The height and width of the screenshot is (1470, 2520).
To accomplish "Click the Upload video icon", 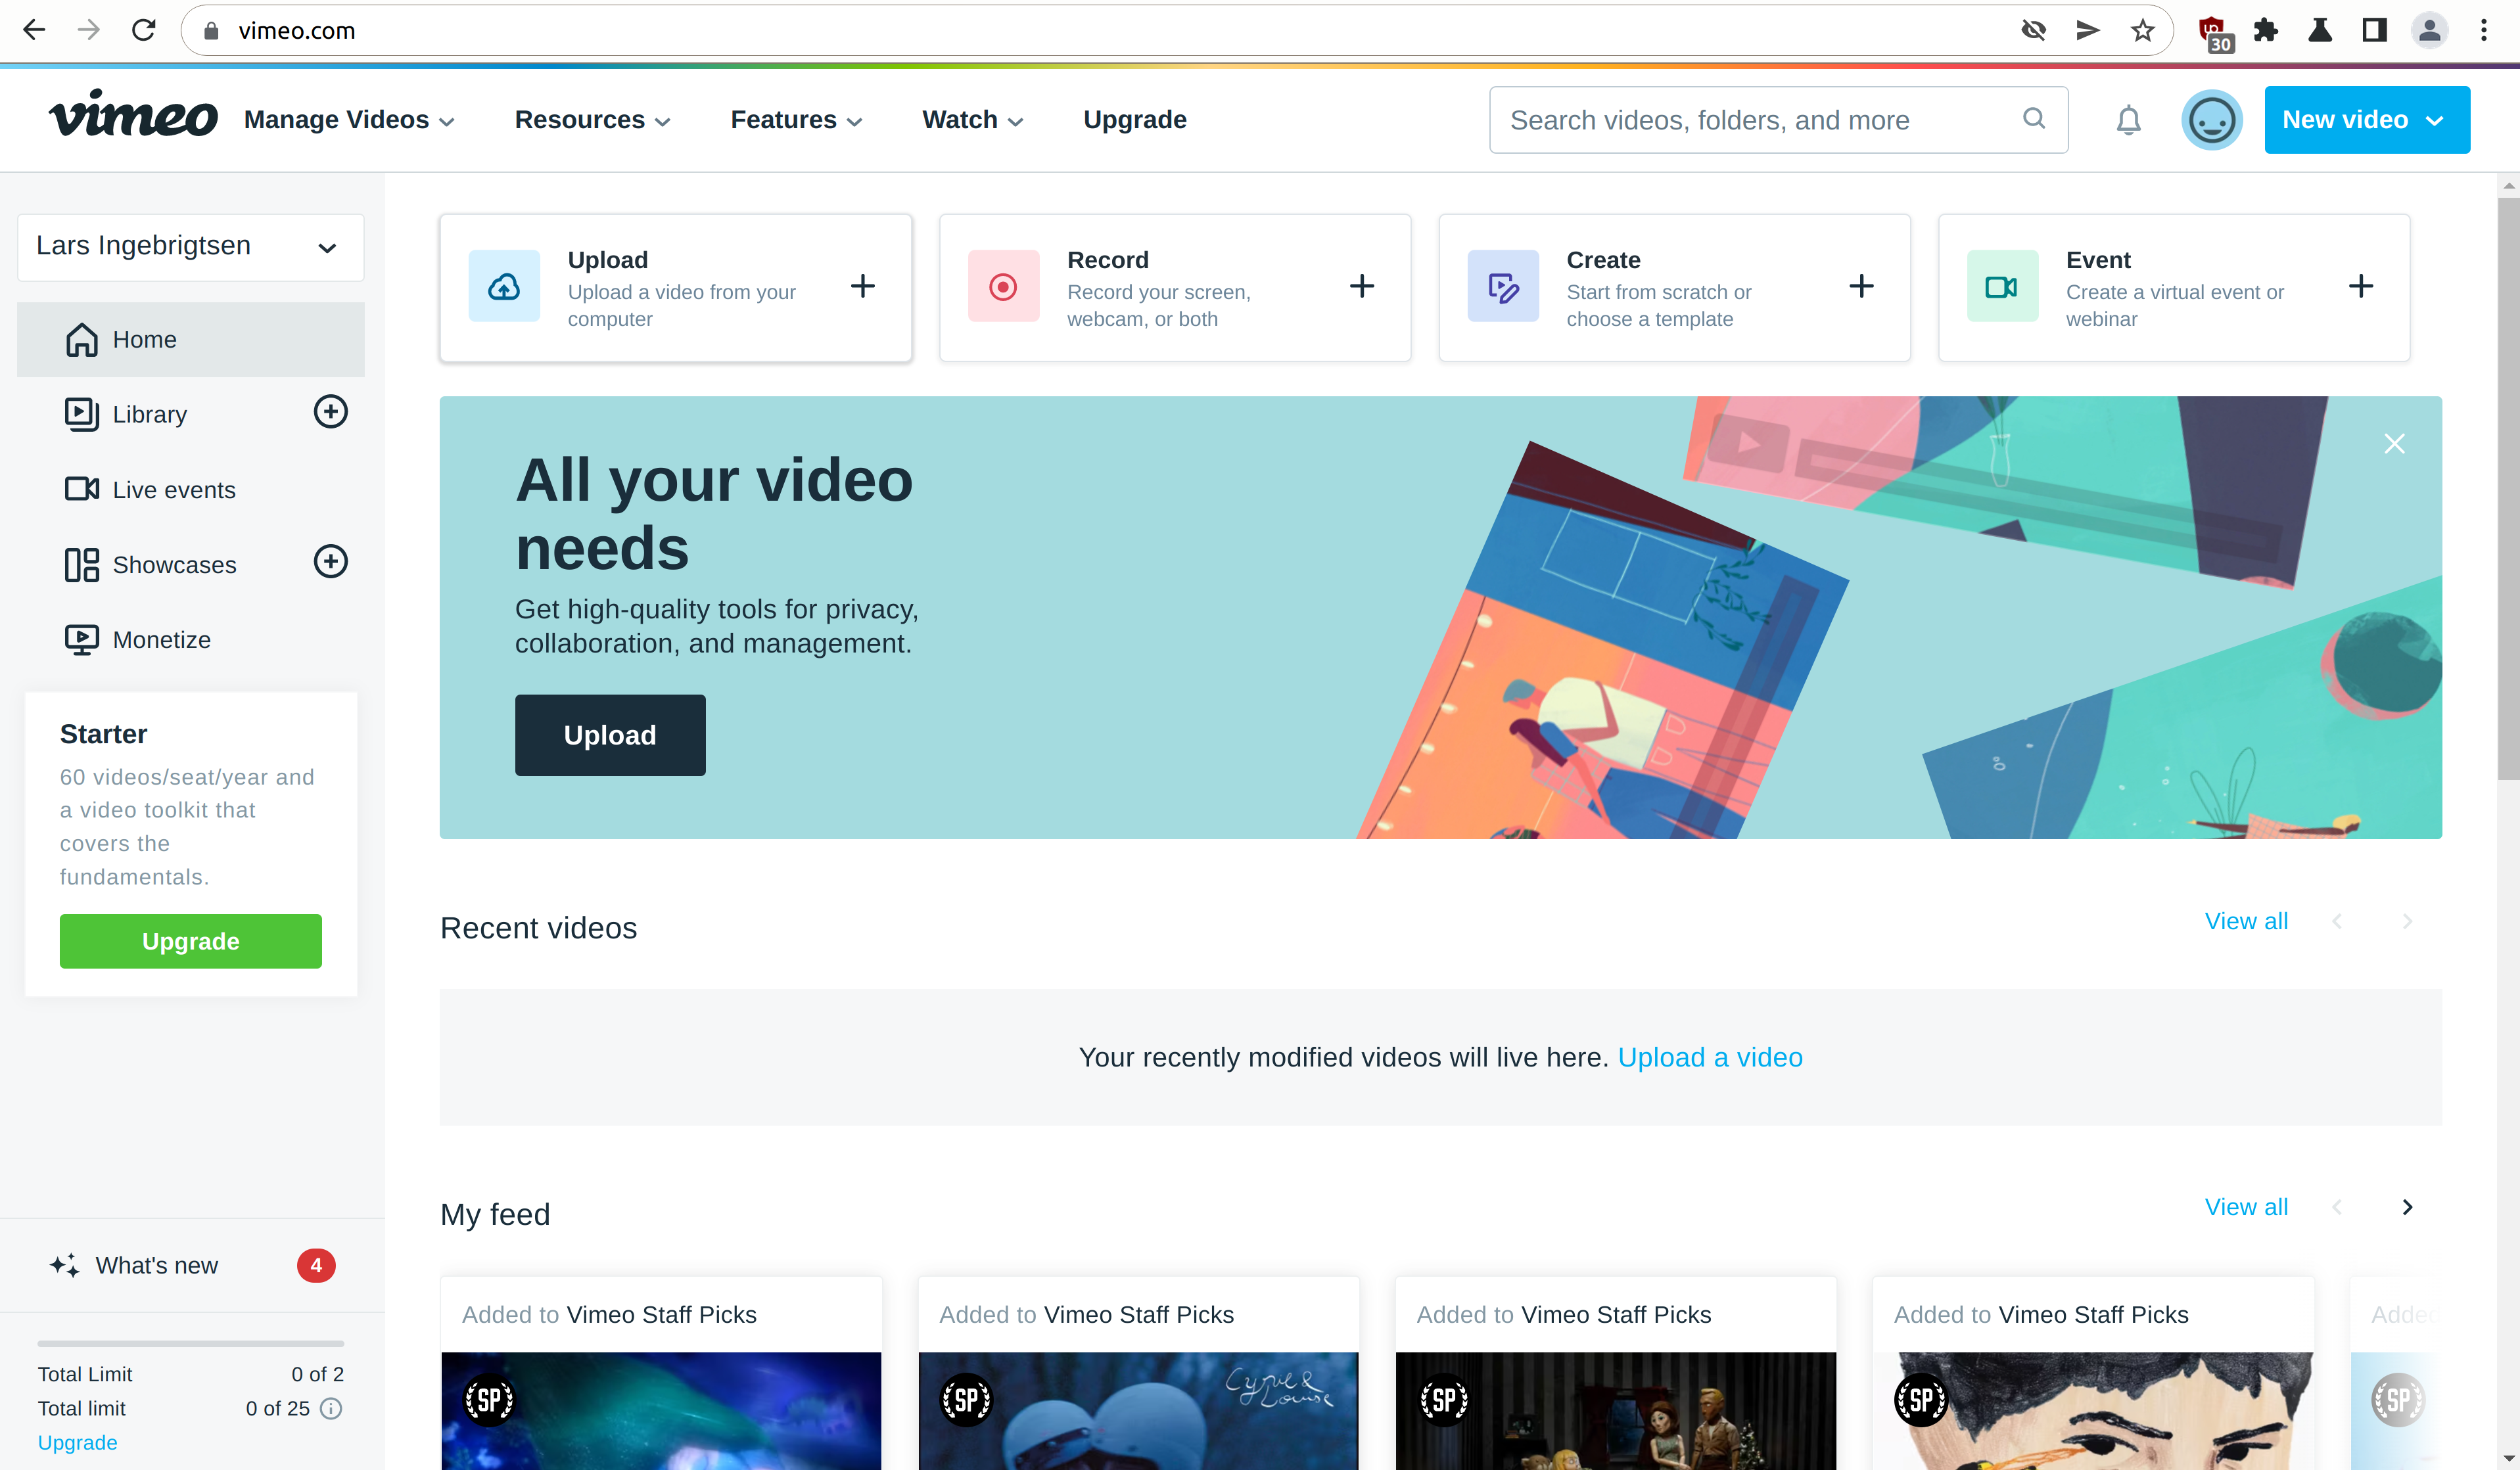I will [504, 285].
